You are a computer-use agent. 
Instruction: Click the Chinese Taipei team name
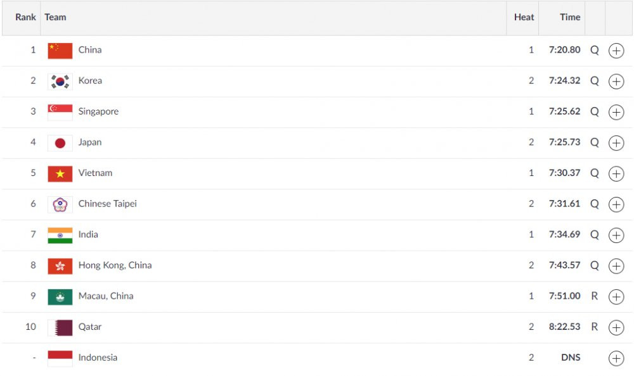coord(107,204)
